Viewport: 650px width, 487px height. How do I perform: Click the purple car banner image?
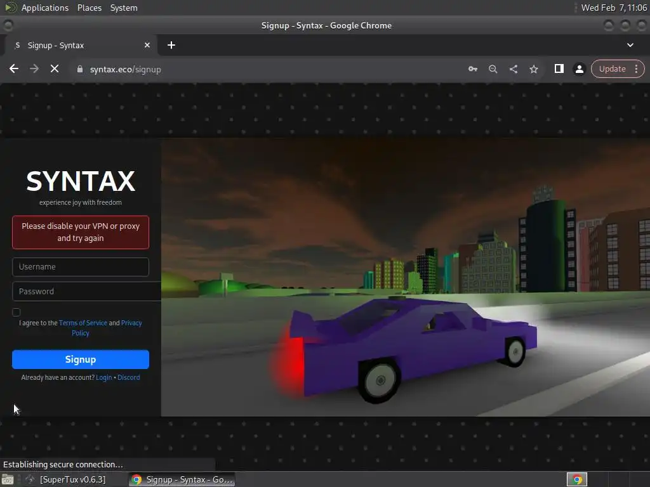tap(406, 277)
